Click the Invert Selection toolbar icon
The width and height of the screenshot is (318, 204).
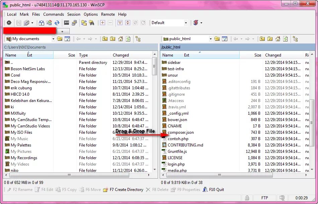click(x=128, y=23)
